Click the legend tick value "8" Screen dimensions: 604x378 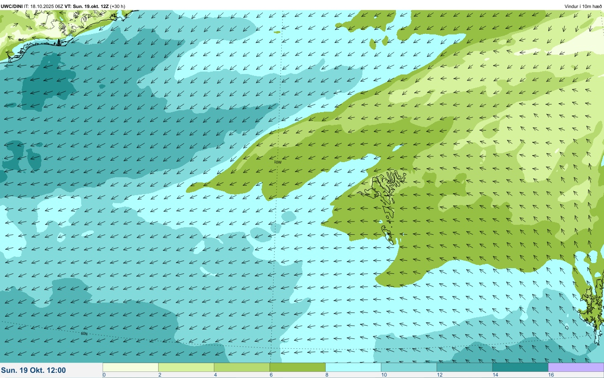[x=327, y=375]
